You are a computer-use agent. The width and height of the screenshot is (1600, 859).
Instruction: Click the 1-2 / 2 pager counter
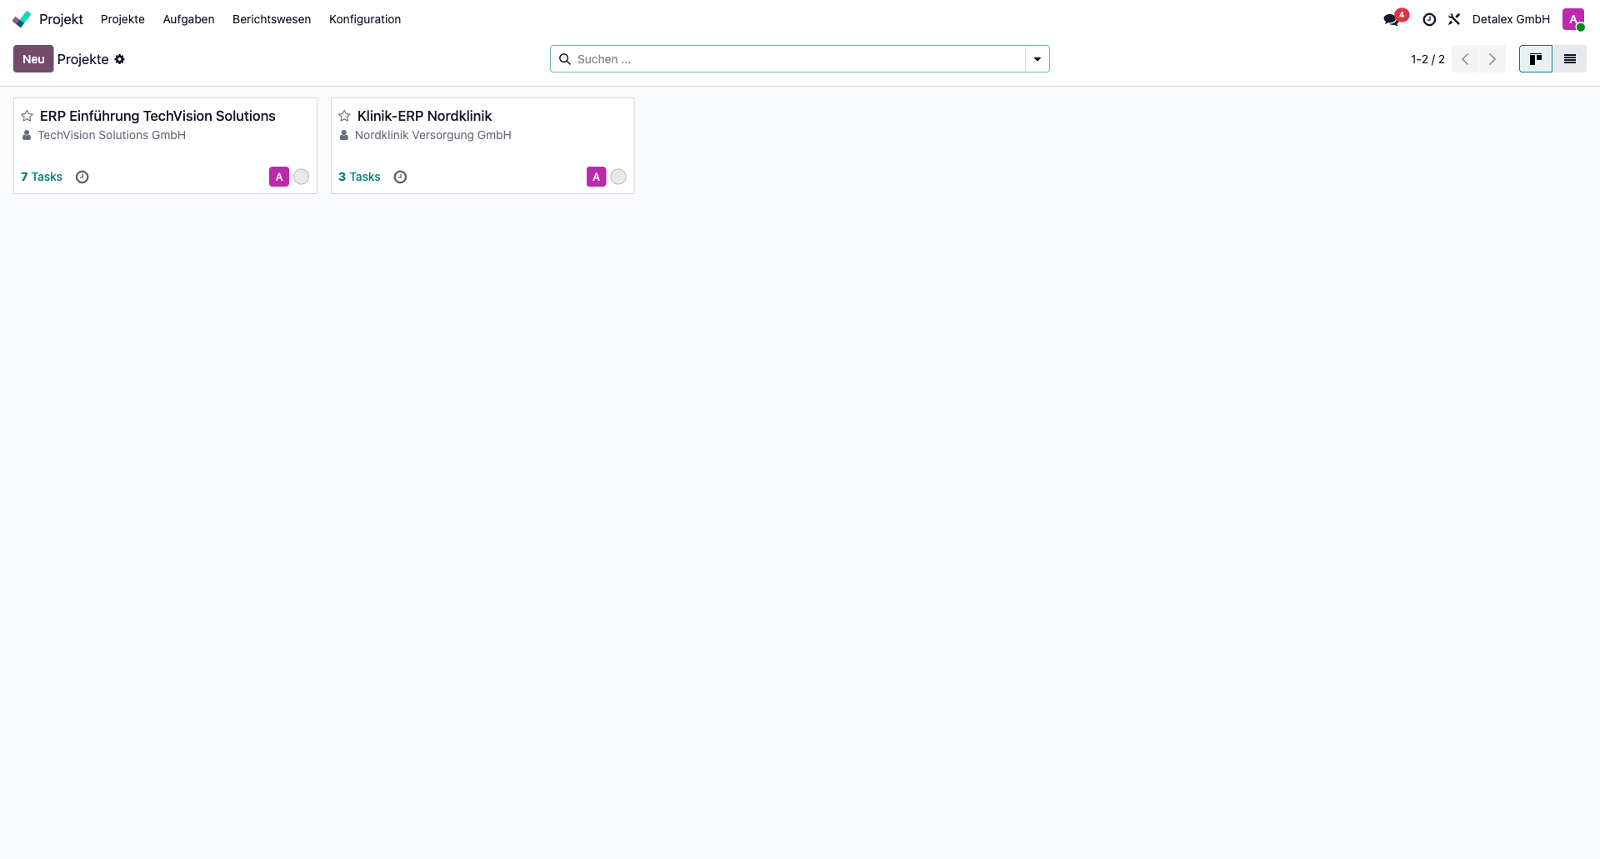coord(1427,59)
